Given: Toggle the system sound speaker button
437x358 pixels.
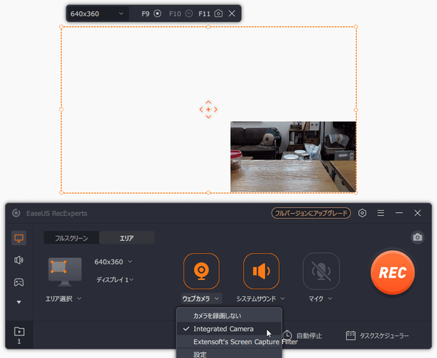Looking at the screenshot, I should pos(261,271).
